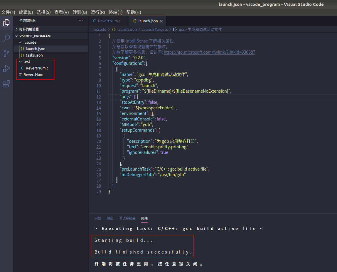
Task: Open the 运行(R) menu
Action: coord(98,12)
